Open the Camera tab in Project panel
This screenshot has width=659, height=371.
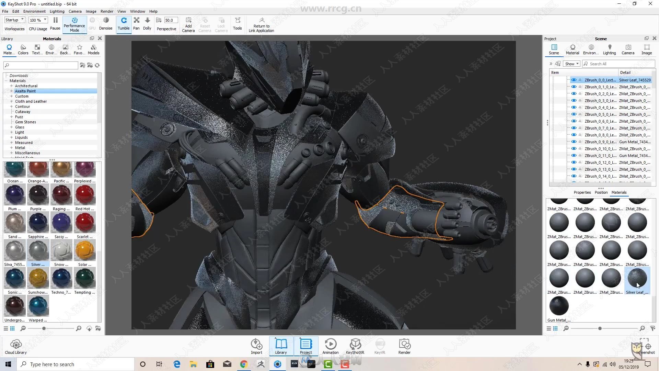628,49
